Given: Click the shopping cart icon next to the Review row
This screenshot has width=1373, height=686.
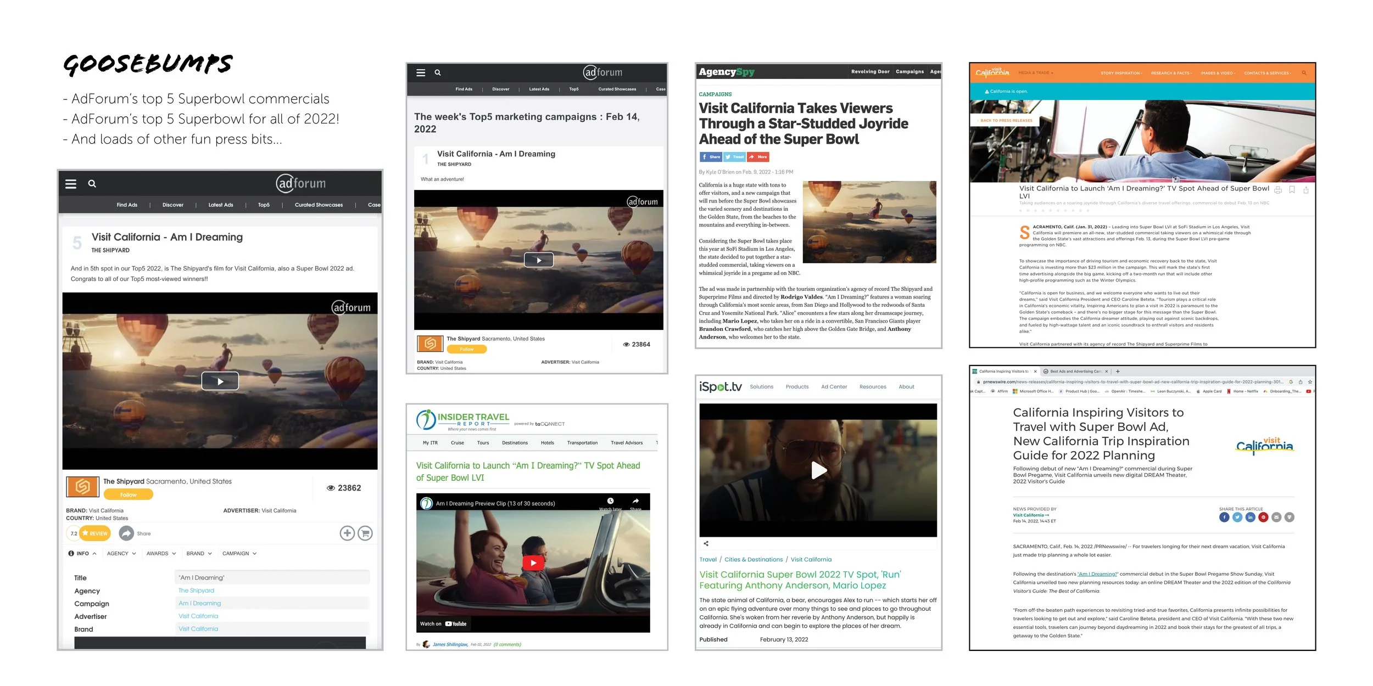Looking at the screenshot, I should 365,533.
